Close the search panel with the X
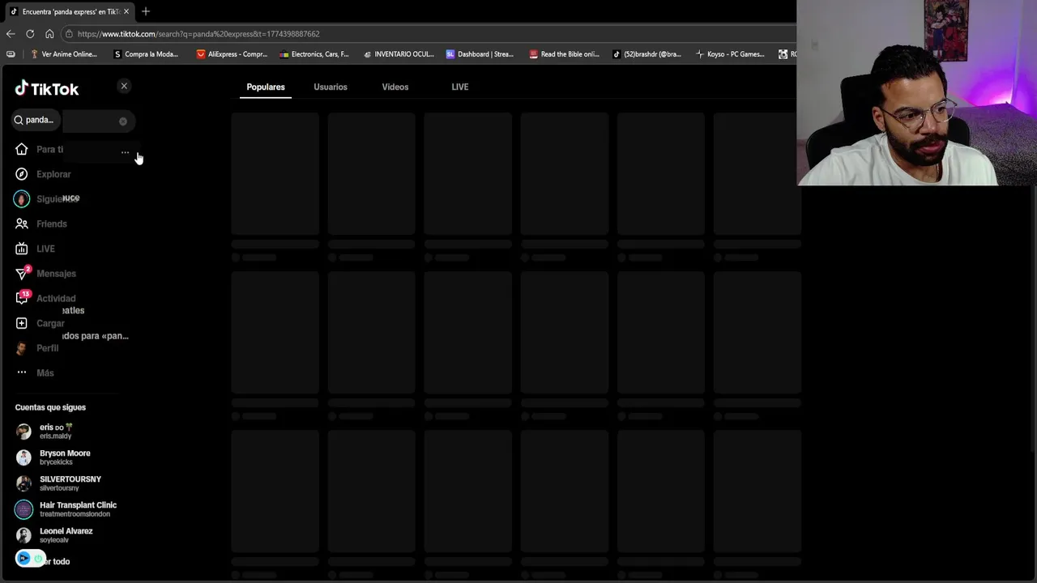Screen dimensions: 1037x583 [x=124, y=86]
